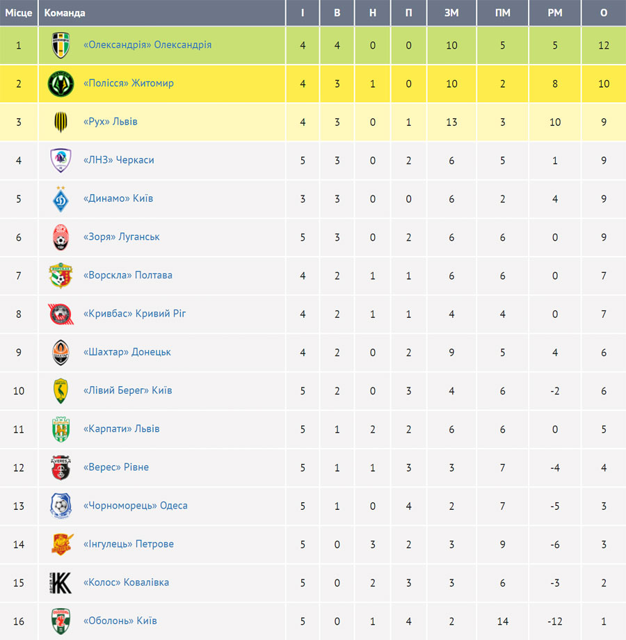Click the Dynamo Kyiv diamond logo
The width and height of the screenshot is (626, 640).
point(61,199)
